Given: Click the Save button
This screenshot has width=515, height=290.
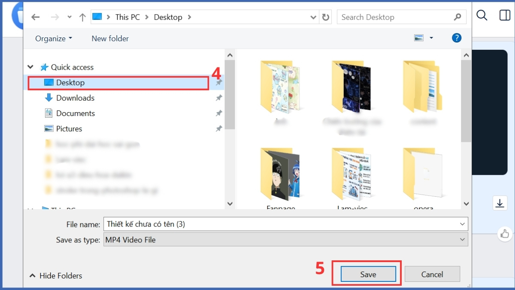Looking at the screenshot, I should pos(368,274).
